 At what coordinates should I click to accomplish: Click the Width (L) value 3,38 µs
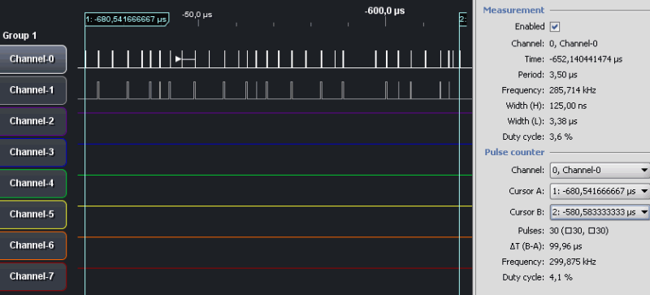tap(563, 122)
